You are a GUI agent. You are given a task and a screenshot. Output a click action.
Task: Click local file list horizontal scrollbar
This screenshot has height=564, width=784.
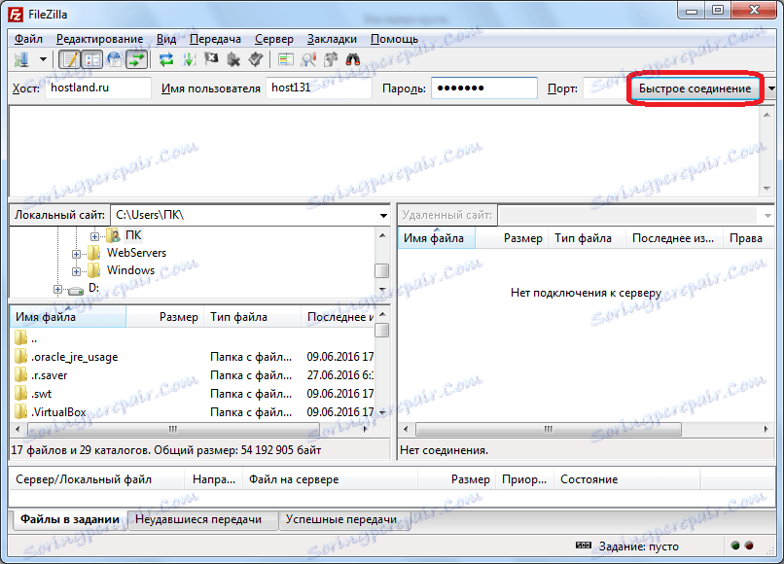click(173, 430)
